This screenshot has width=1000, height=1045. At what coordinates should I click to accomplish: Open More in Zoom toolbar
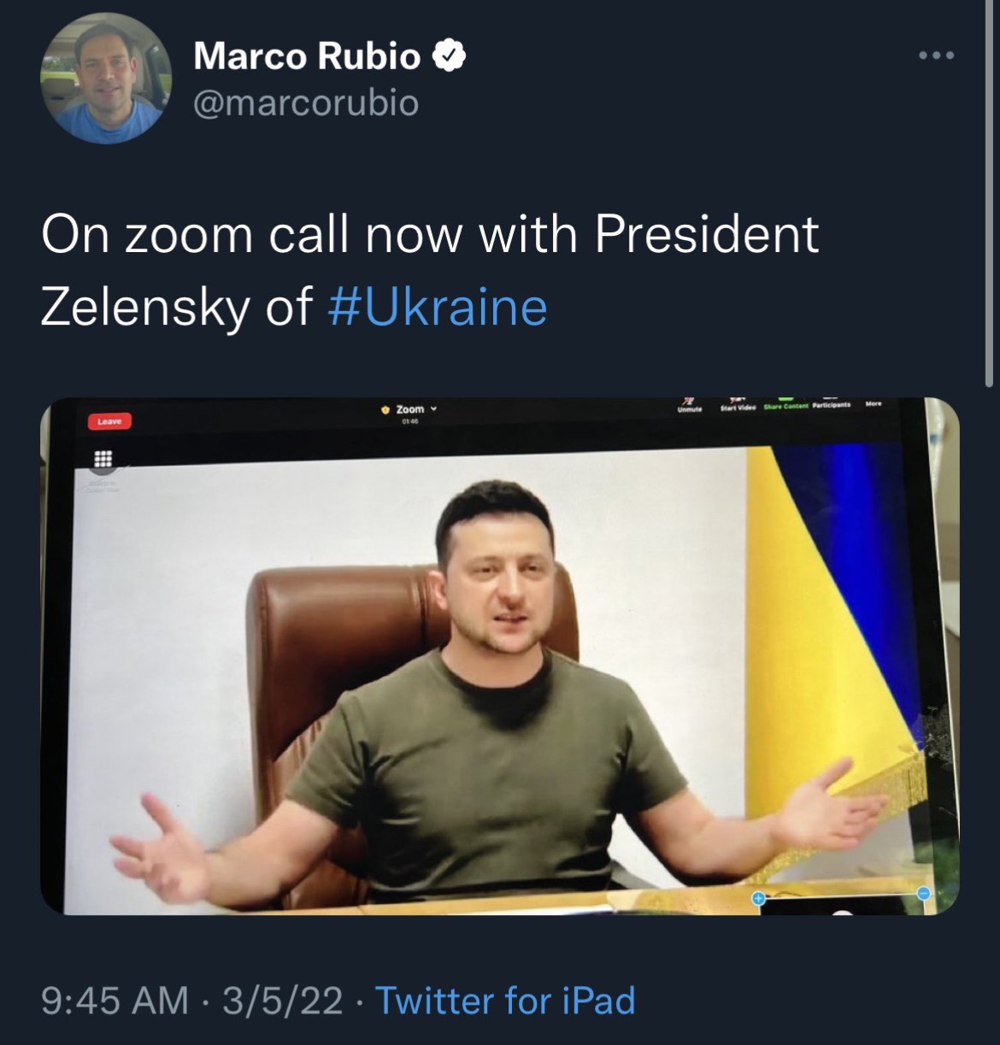coord(873,402)
